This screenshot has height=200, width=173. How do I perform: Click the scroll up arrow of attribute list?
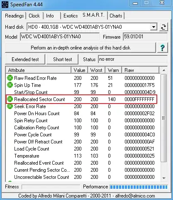164,70
